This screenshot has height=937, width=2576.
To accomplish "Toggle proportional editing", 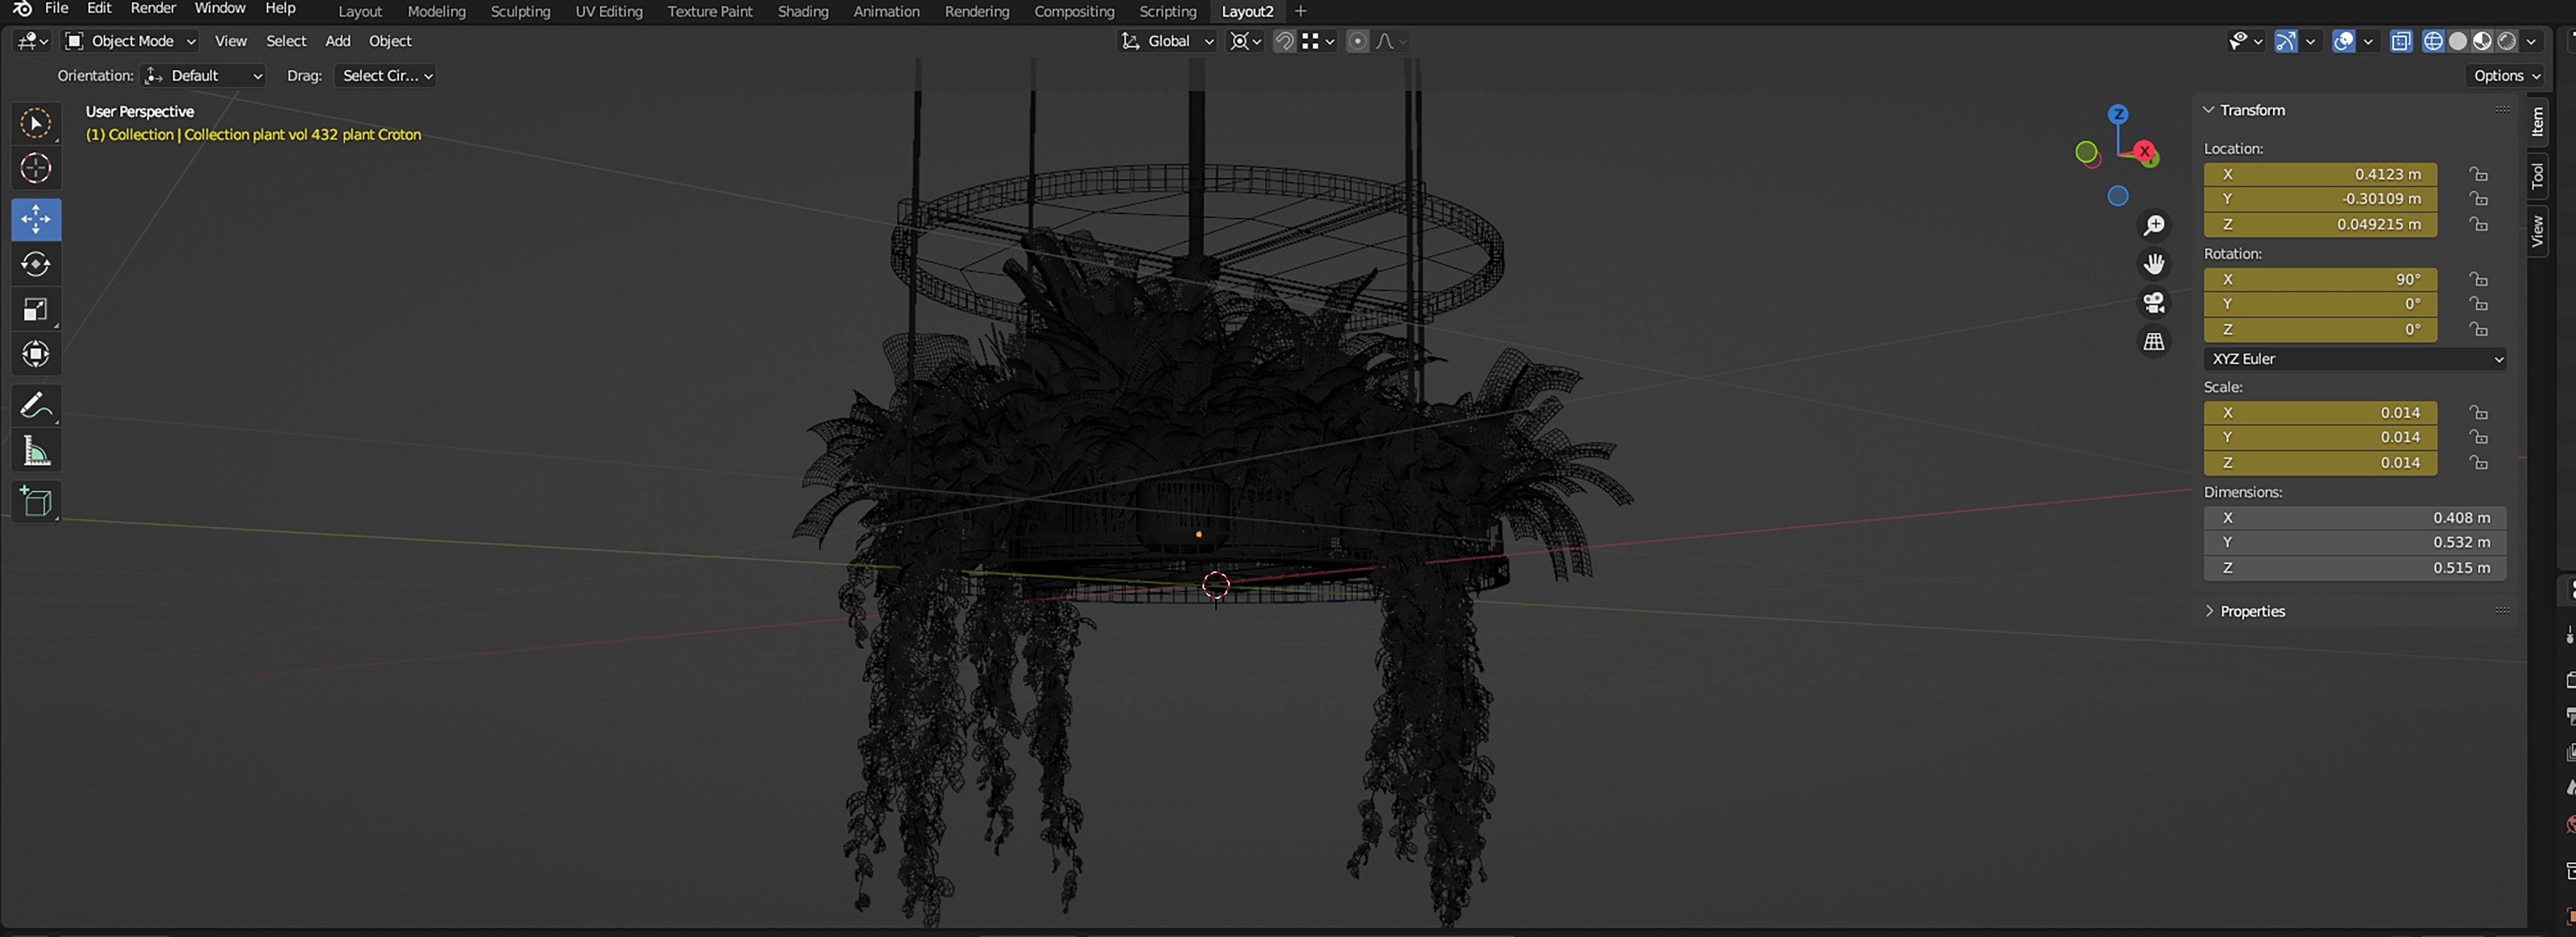I will [1357, 41].
